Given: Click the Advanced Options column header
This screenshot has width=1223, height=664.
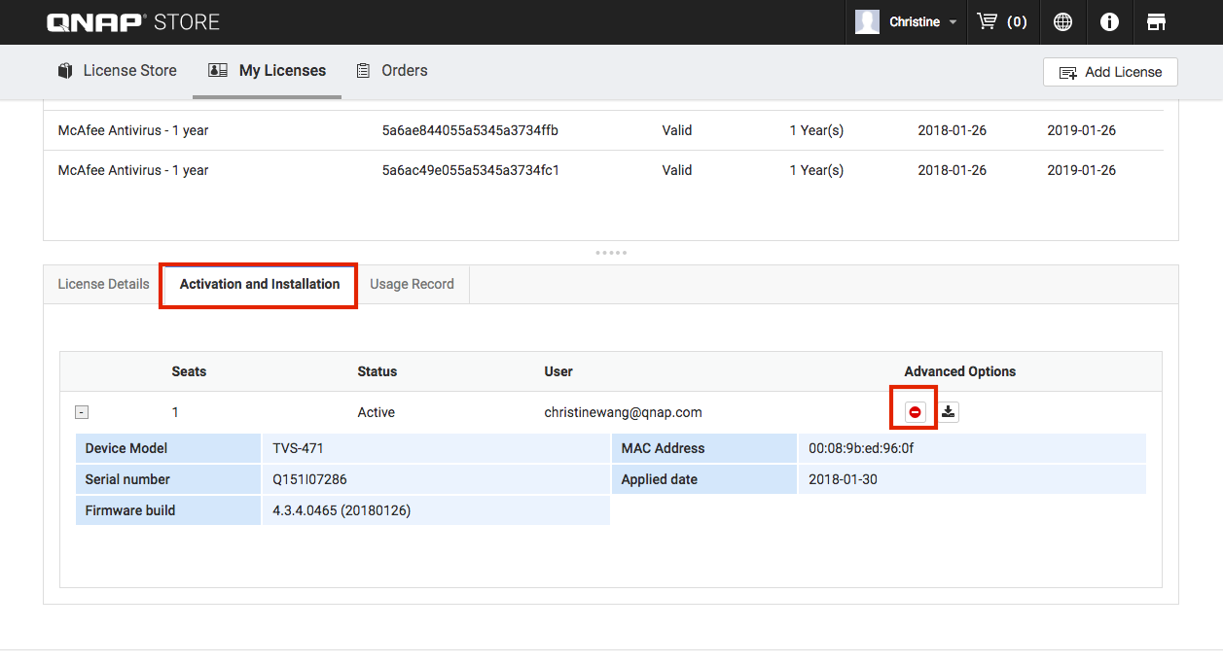Looking at the screenshot, I should point(960,371).
